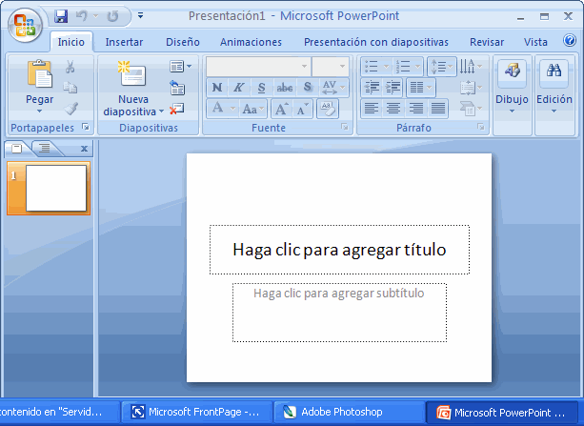This screenshot has width=584, height=426.
Task: Click the Increase list level icon
Action: [393, 88]
